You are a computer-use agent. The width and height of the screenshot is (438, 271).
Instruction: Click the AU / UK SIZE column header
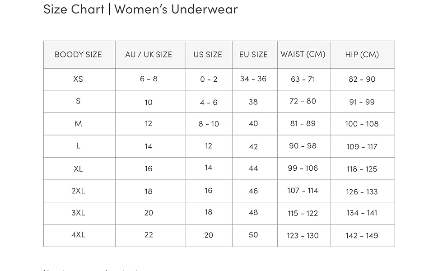tap(149, 55)
